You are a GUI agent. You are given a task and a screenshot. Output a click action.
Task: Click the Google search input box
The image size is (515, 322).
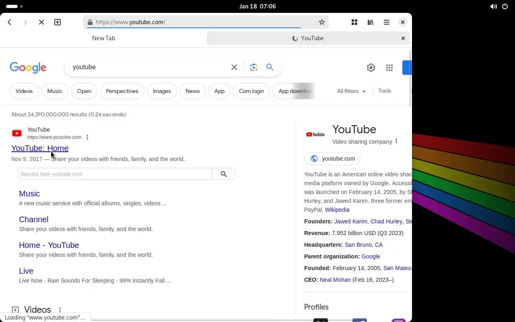tap(149, 67)
